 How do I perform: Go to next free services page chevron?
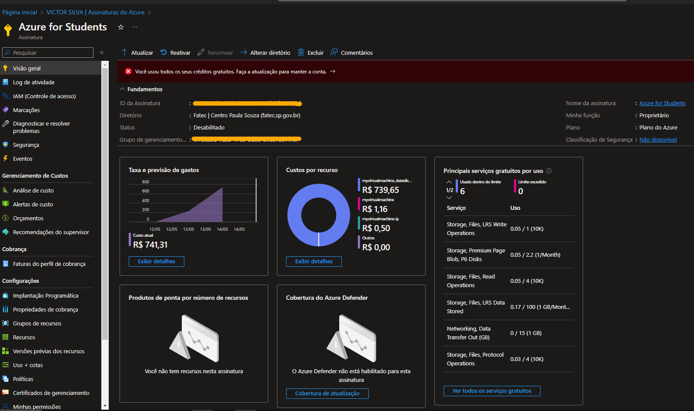point(449,198)
